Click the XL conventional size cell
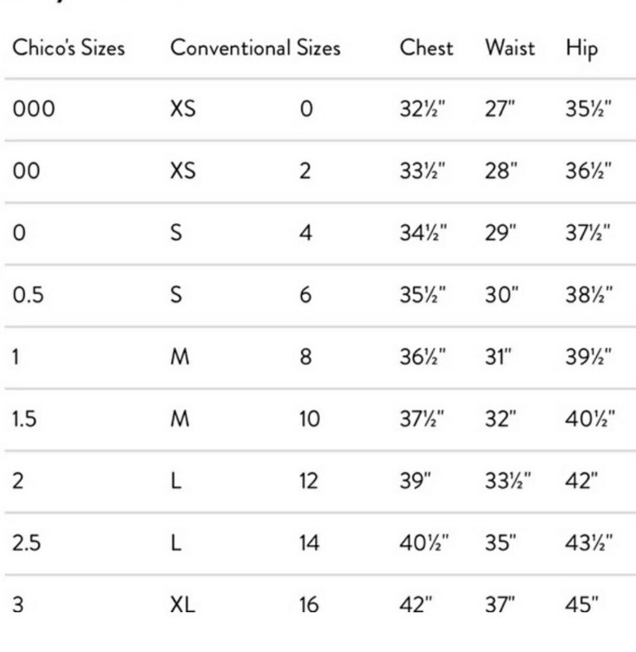The height and width of the screenshot is (652, 636). coord(182,604)
